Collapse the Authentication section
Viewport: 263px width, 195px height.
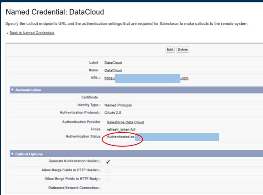[12, 90]
